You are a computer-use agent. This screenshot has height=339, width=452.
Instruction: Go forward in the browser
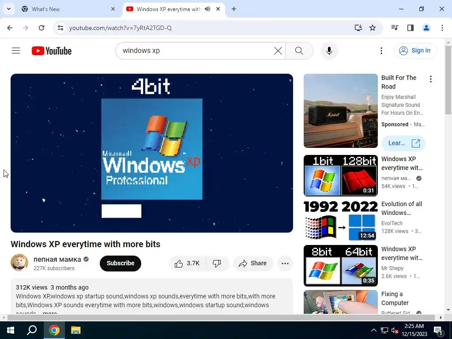pyautogui.click(x=26, y=28)
